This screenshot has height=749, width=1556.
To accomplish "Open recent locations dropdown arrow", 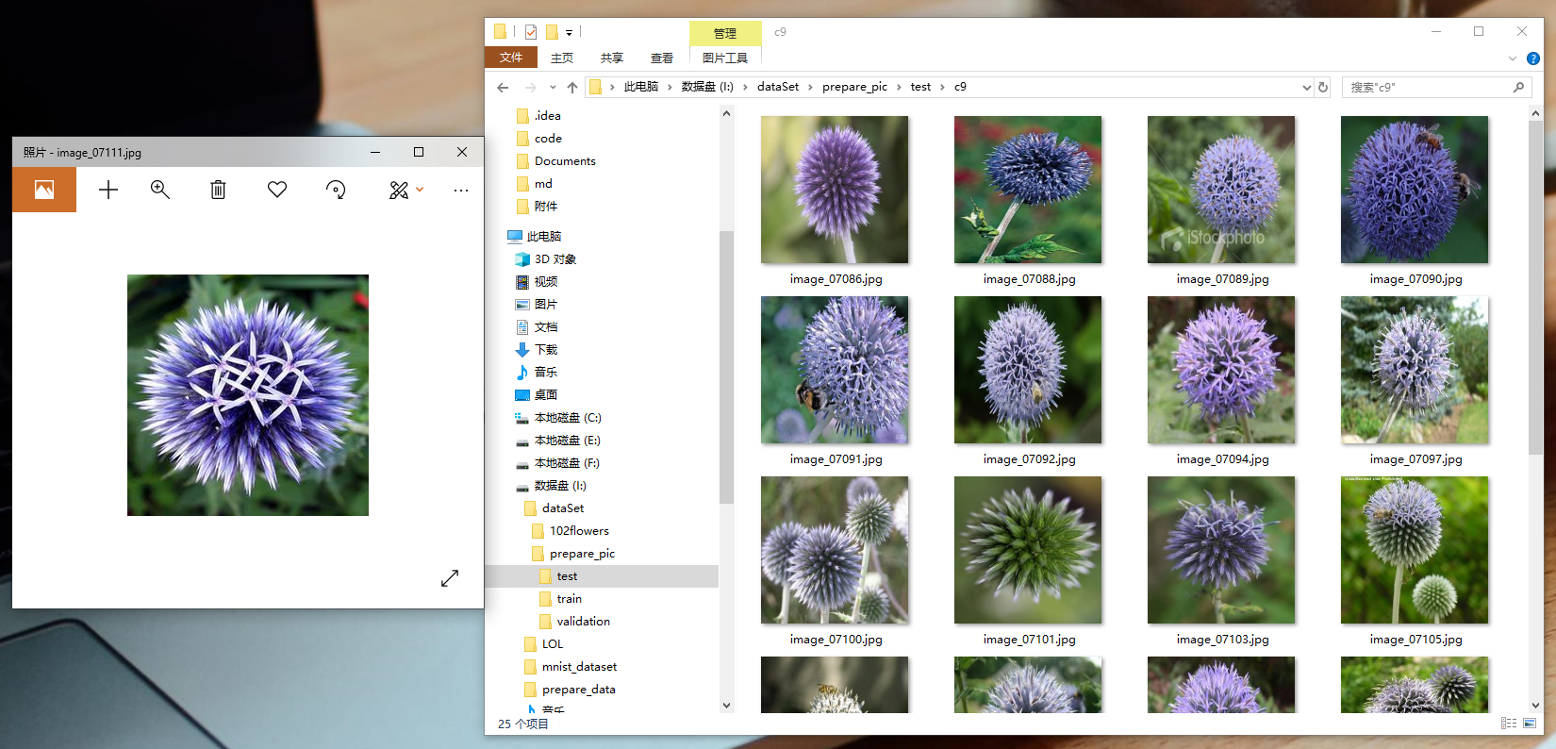I will [x=553, y=88].
